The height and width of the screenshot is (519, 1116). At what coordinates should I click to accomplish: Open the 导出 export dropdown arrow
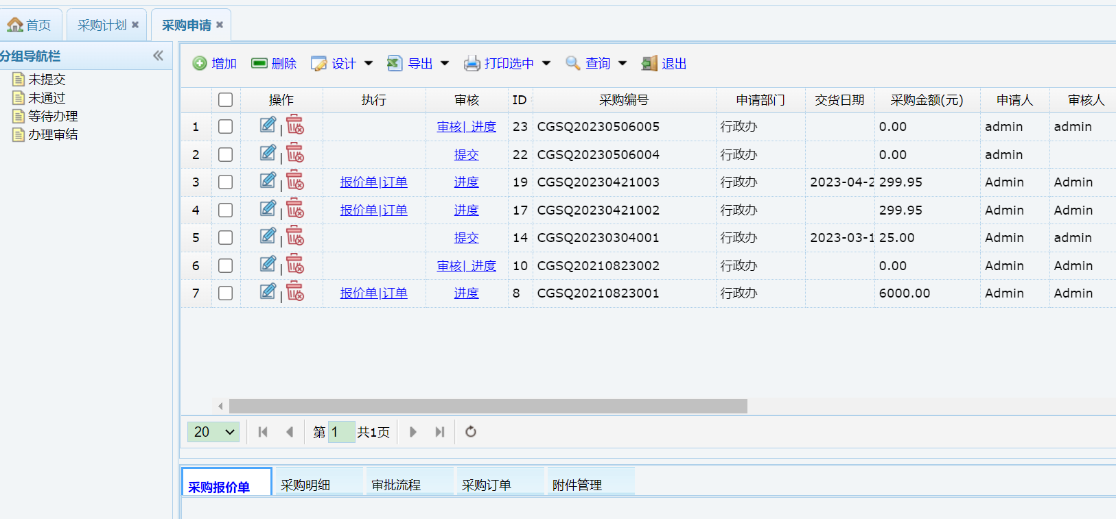[x=445, y=64]
